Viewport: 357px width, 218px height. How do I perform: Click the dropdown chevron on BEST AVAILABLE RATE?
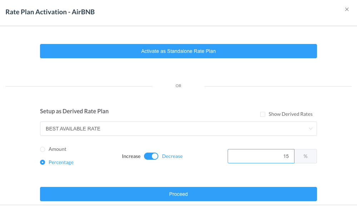[x=311, y=129]
